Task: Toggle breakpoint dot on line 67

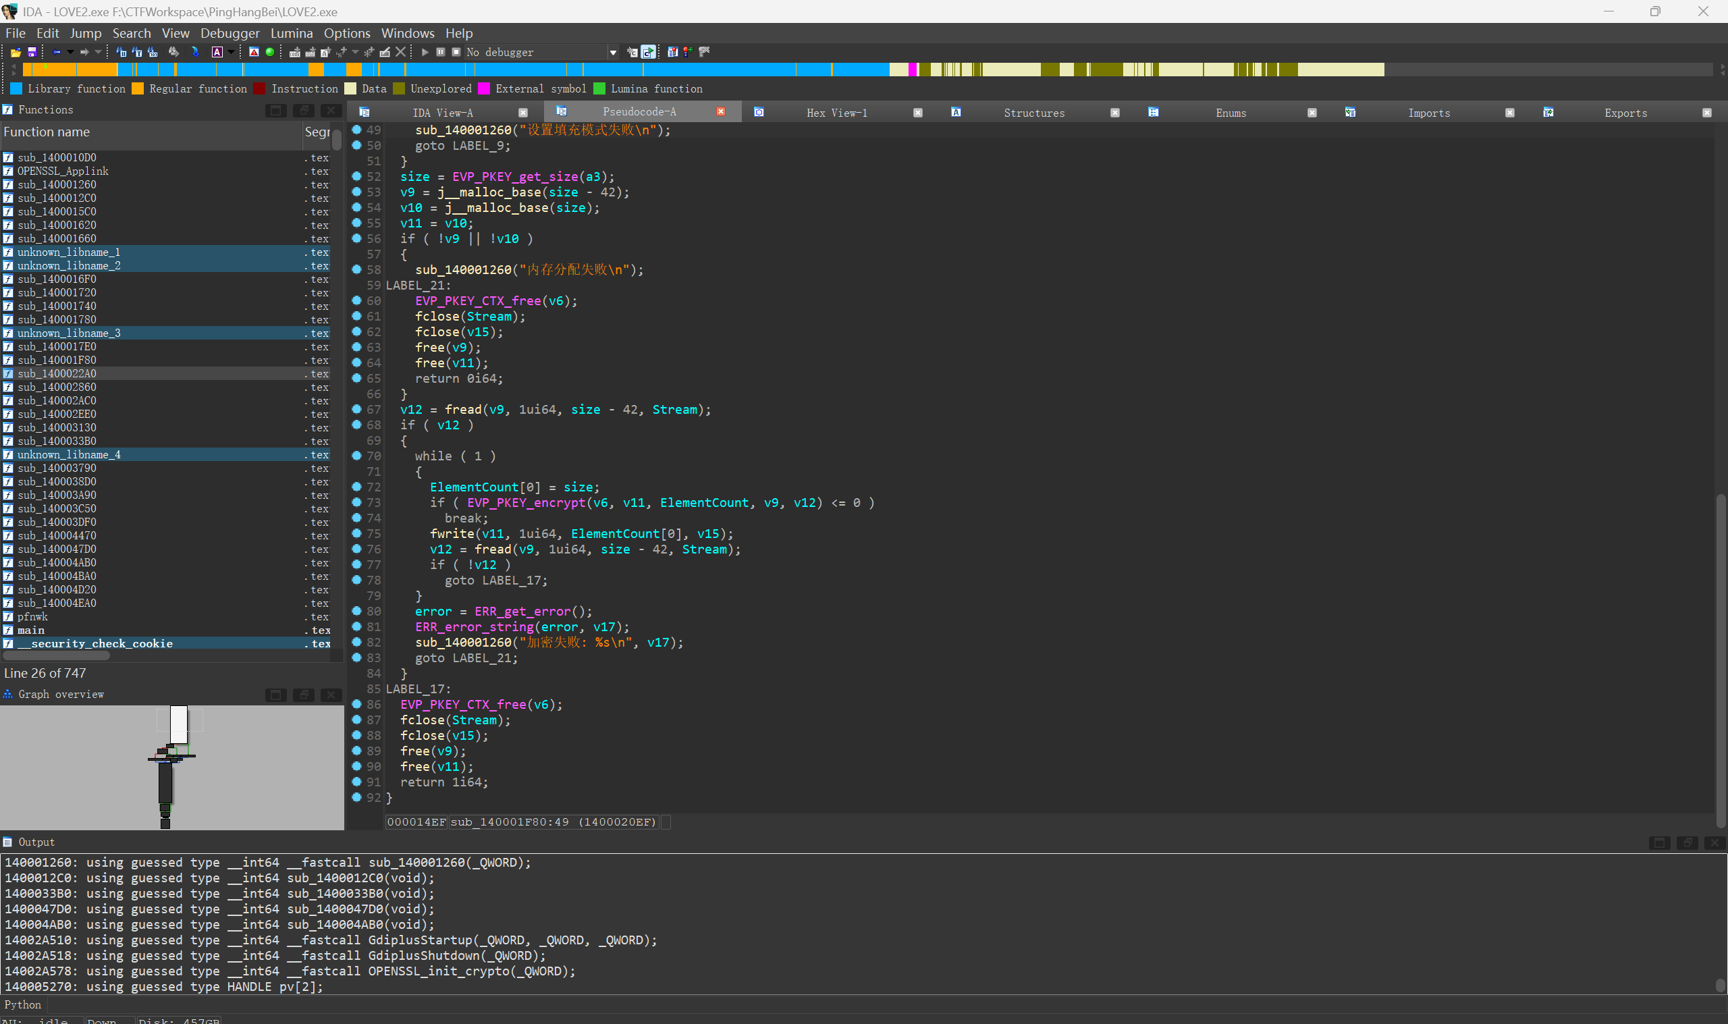Action: (x=356, y=409)
